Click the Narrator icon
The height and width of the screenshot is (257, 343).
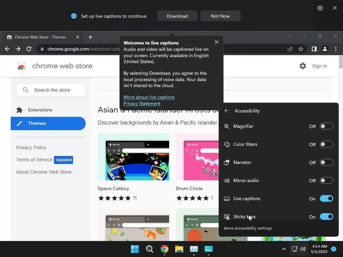tap(227, 163)
